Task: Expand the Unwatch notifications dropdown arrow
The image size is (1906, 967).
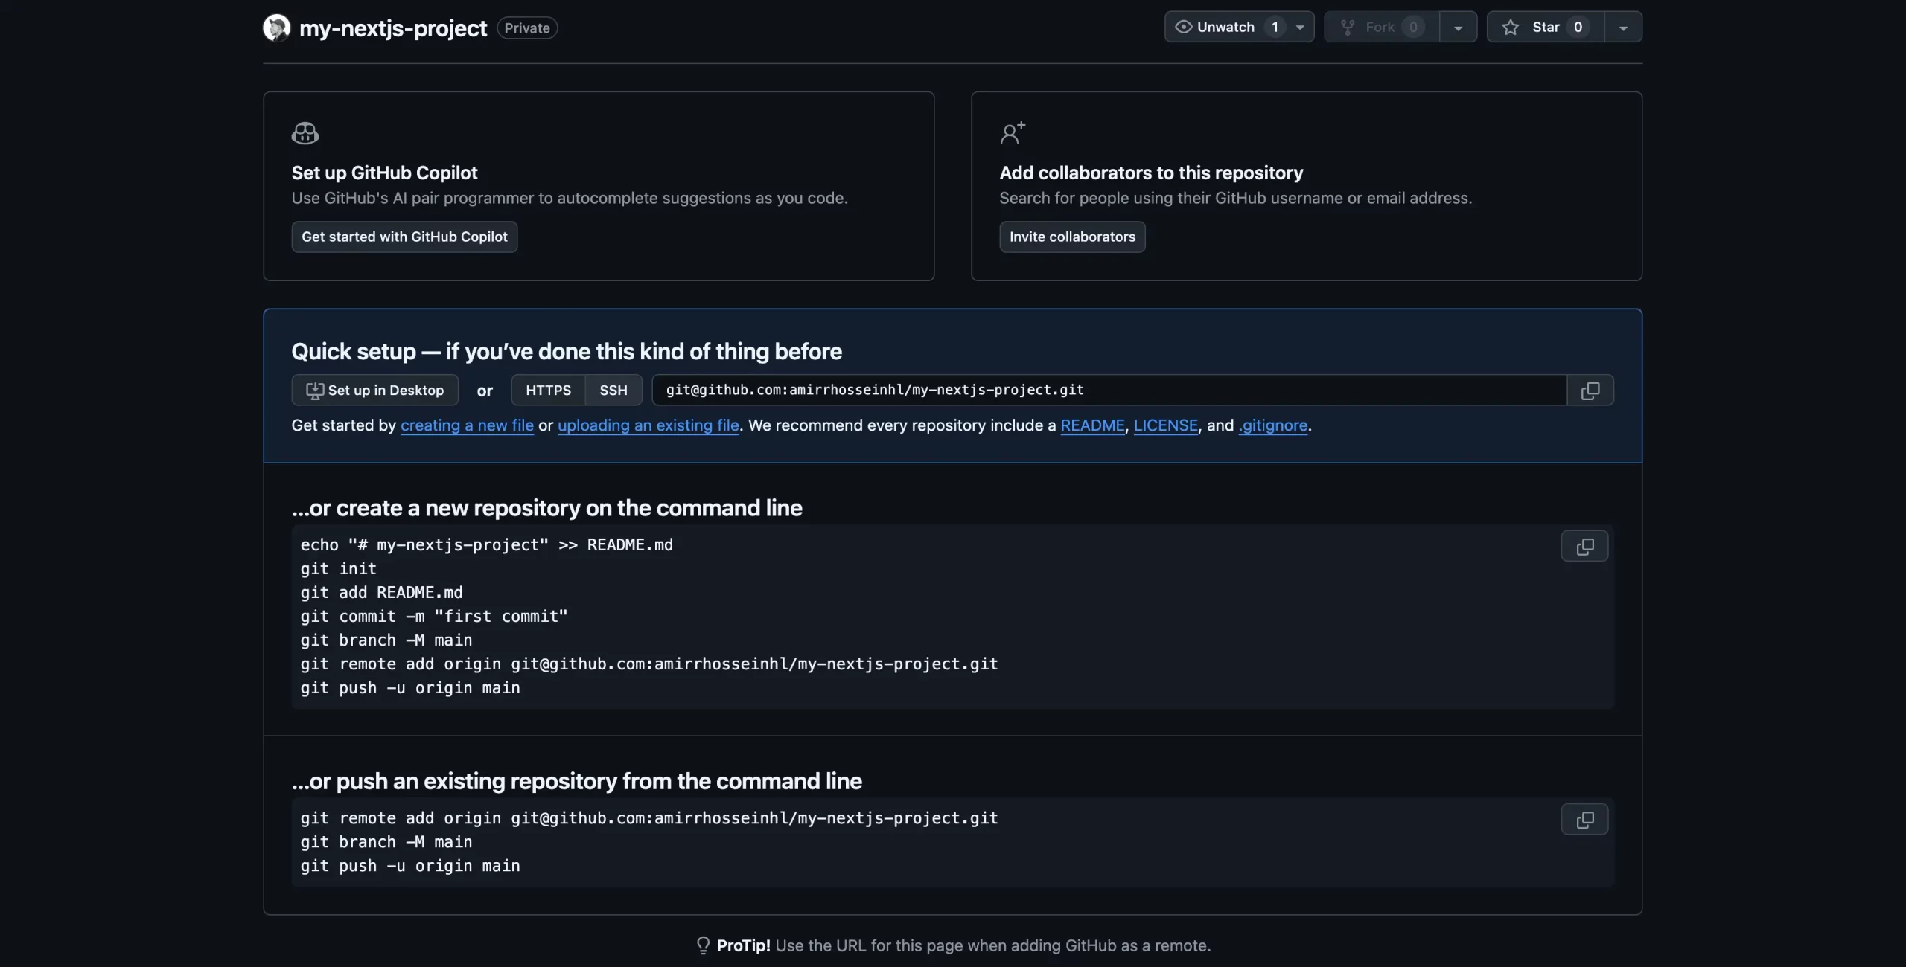Action: [x=1300, y=27]
